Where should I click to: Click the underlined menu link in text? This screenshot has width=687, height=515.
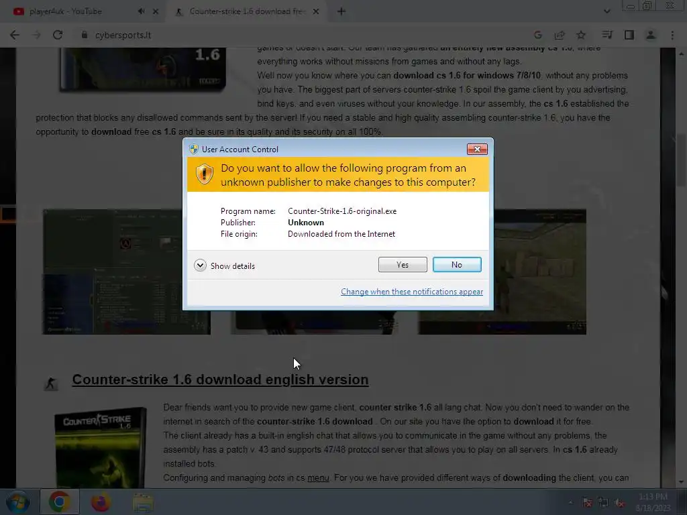pos(318,477)
